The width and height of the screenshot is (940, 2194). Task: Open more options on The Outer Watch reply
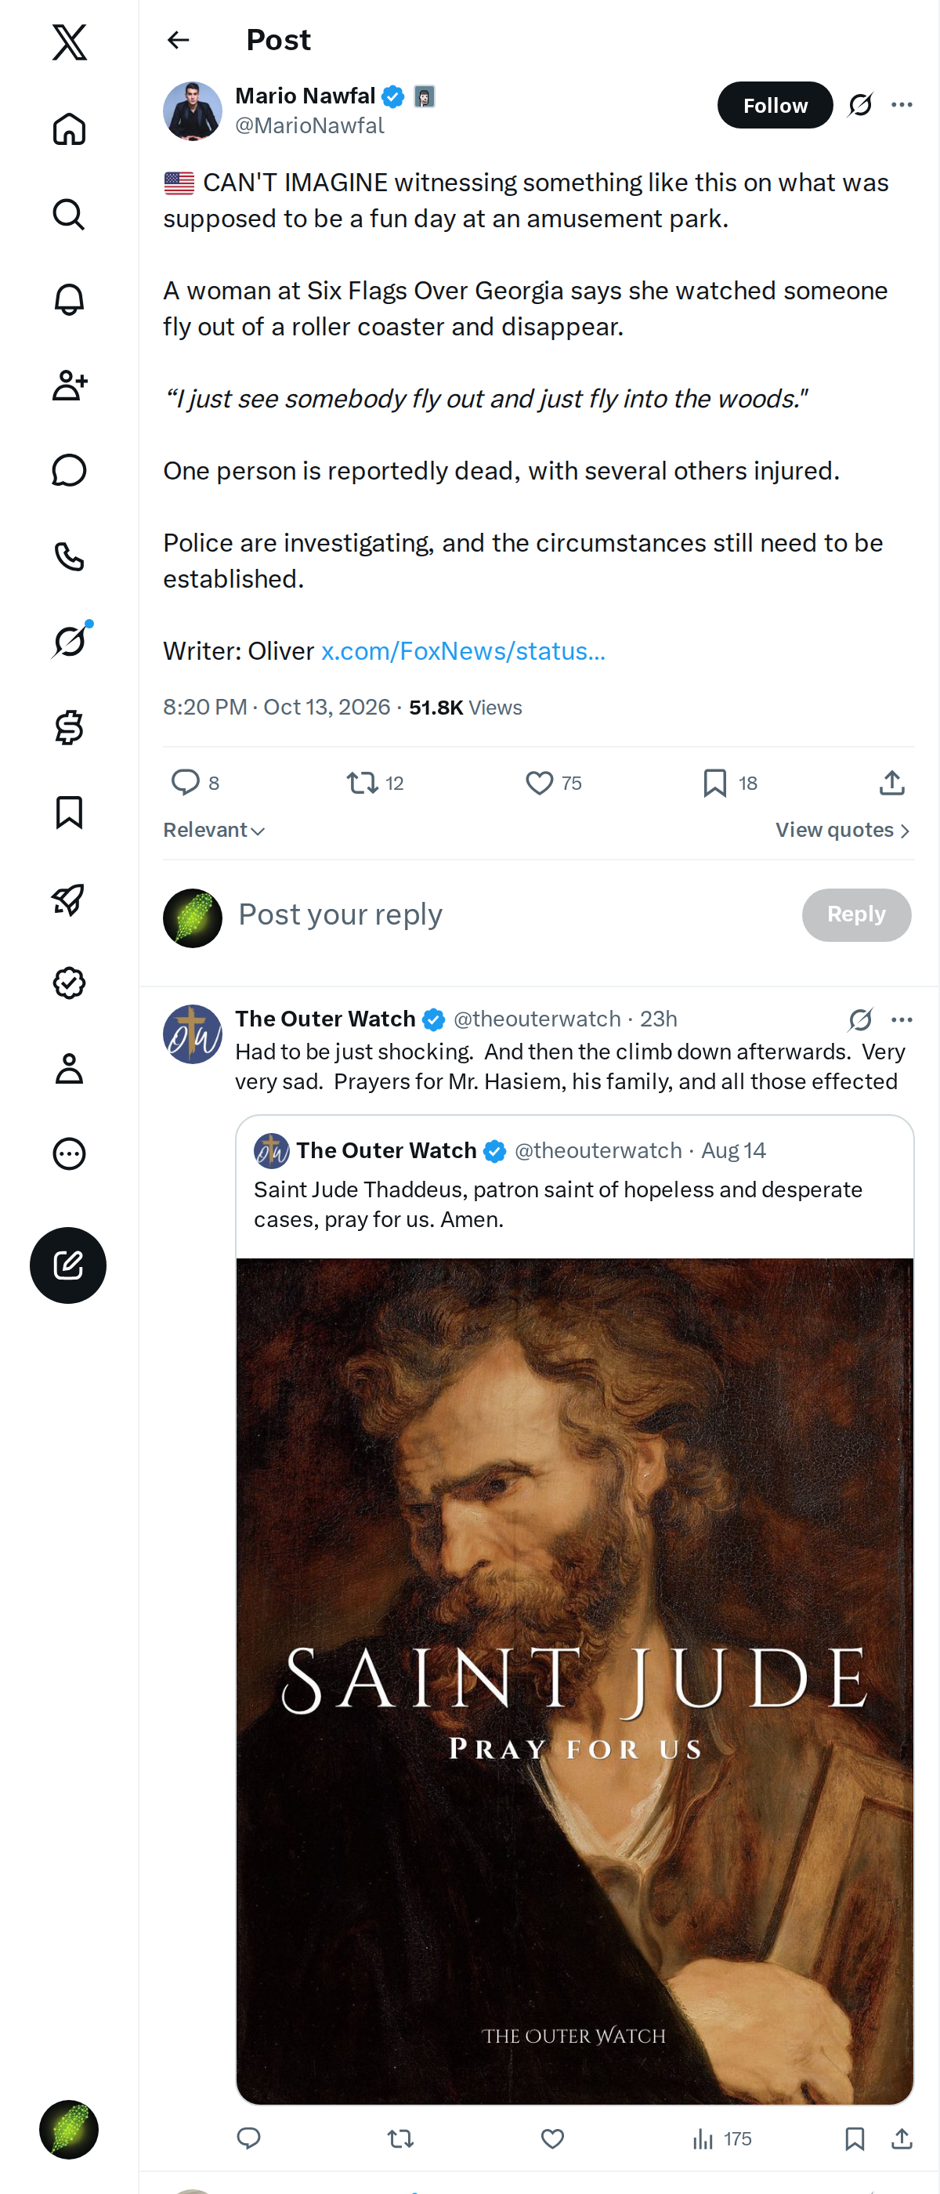[x=902, y=1019]
